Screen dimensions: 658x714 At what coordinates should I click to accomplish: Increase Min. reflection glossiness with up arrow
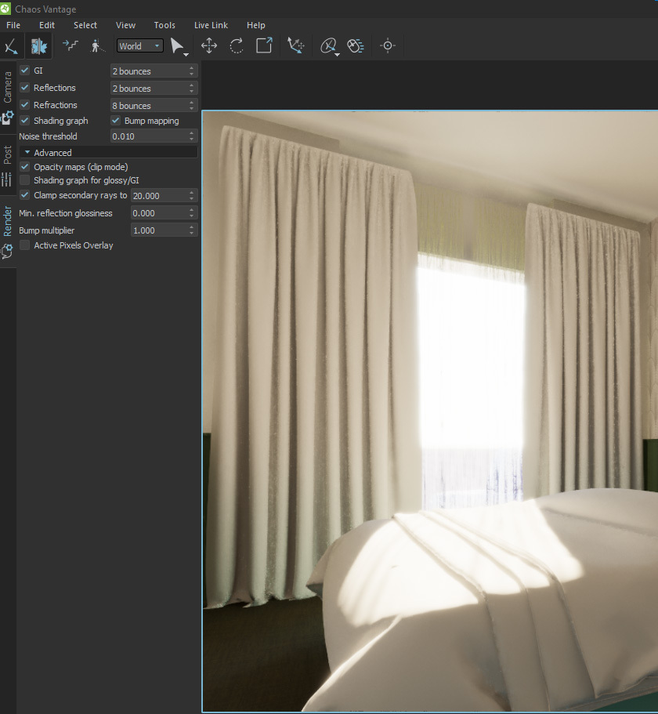pyautogui.click(x=192, y=210)
